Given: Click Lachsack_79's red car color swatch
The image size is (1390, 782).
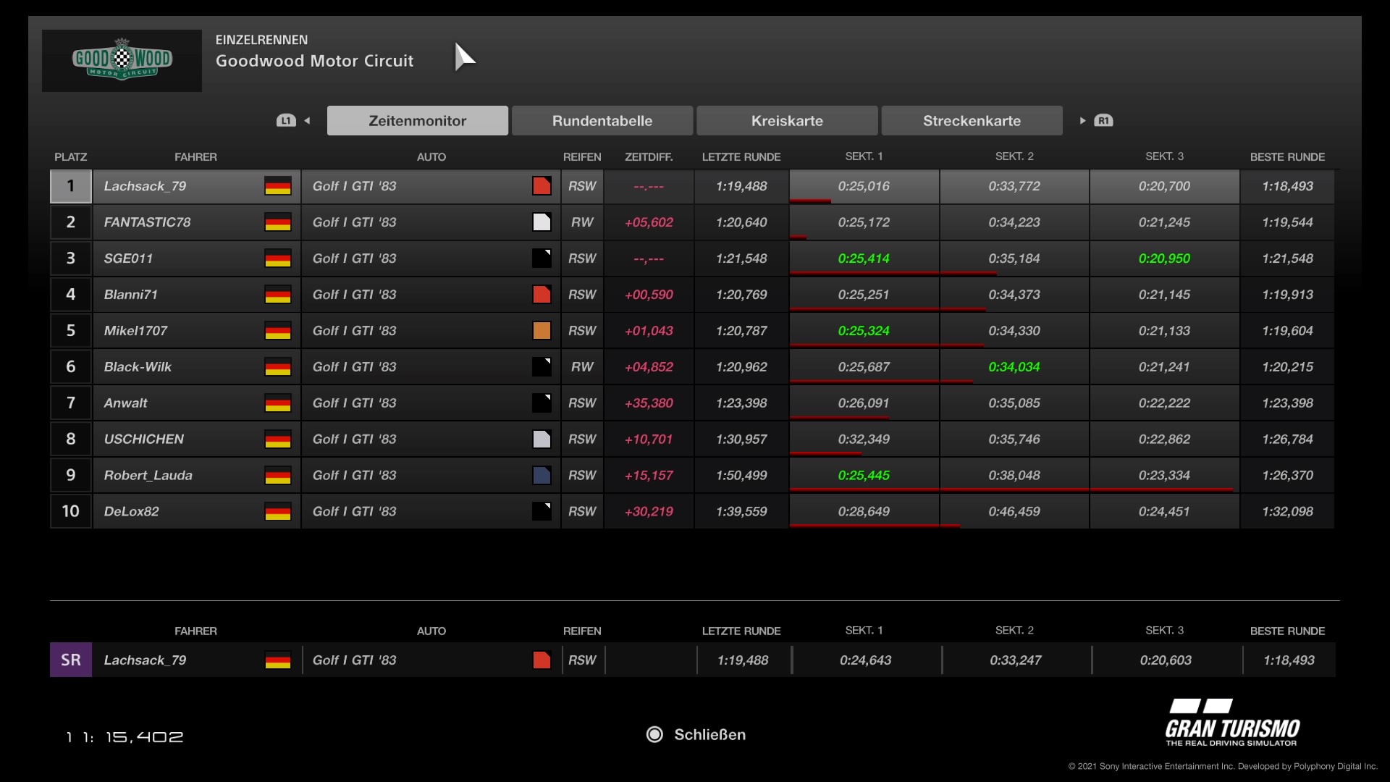Looking at the screenshot, I should pos(542,186).
